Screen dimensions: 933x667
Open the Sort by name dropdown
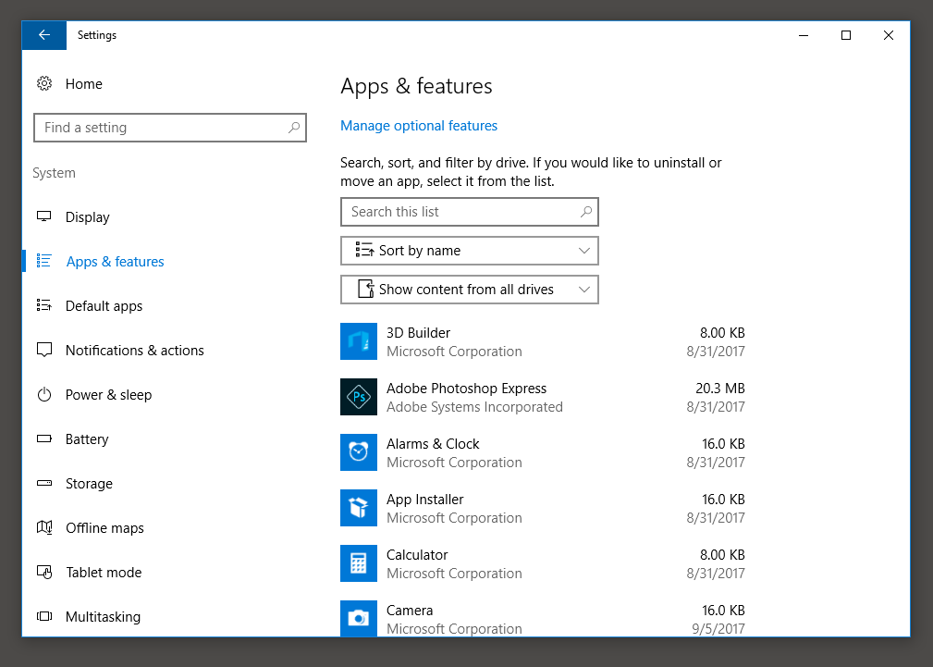470,251
